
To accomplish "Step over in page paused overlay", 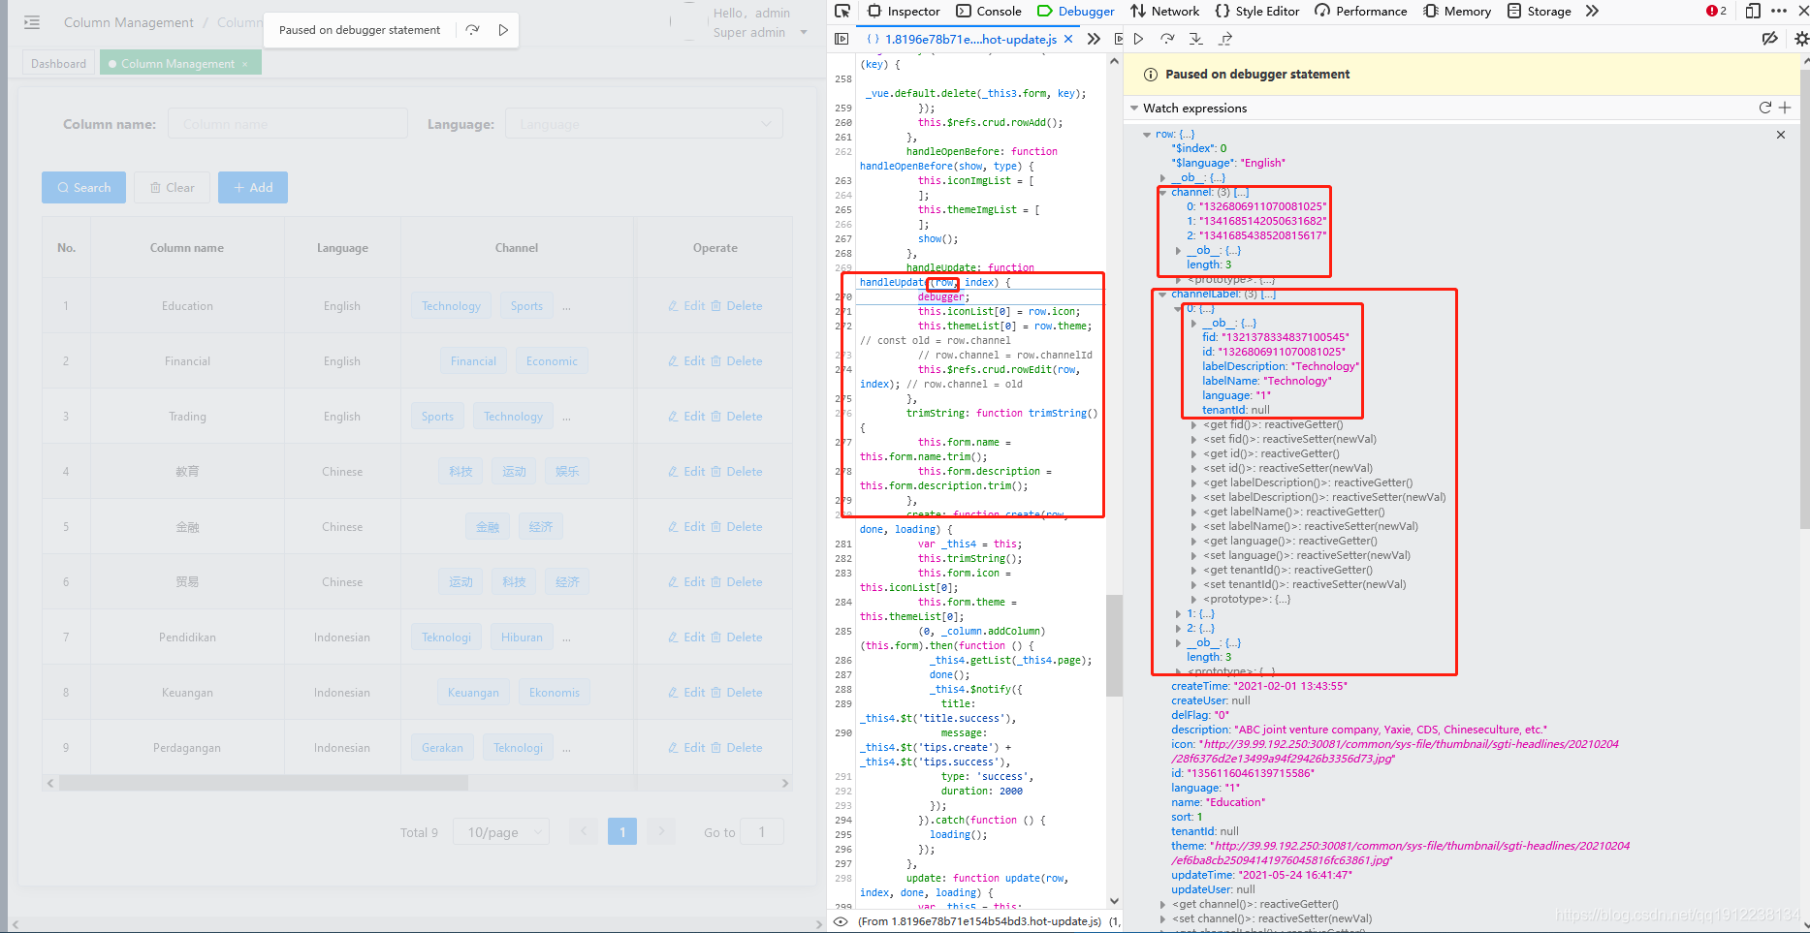I will pyautogui.click(x=472, y=30).
